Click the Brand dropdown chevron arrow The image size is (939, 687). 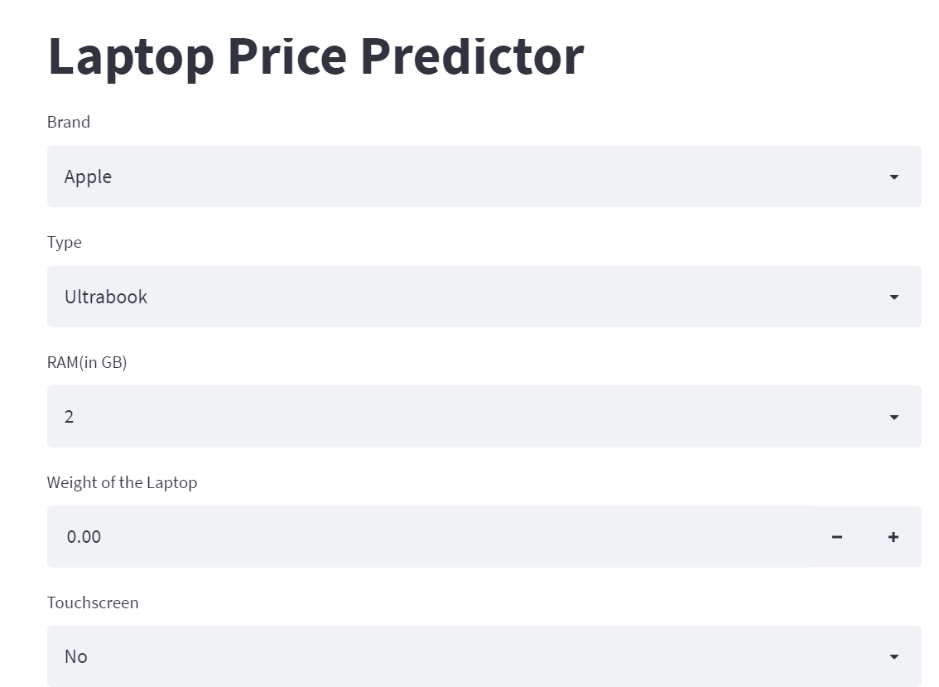click(893, 177)
